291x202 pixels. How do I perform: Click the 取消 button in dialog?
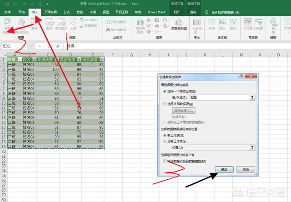tap(246, 169)
